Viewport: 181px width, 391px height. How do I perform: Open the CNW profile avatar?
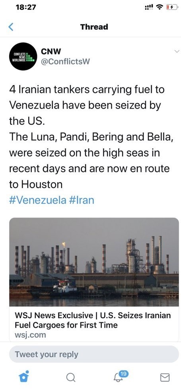point(23,56)
